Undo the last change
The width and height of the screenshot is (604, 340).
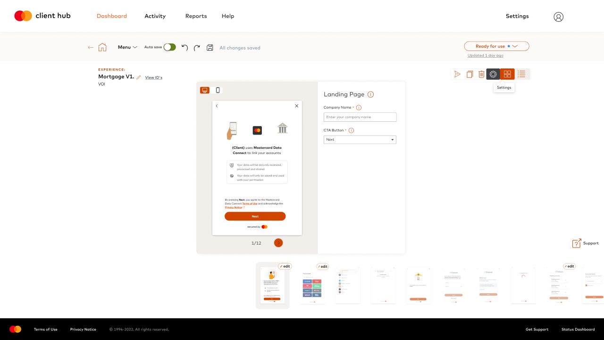pyautogui.click(x=185, y=48)
